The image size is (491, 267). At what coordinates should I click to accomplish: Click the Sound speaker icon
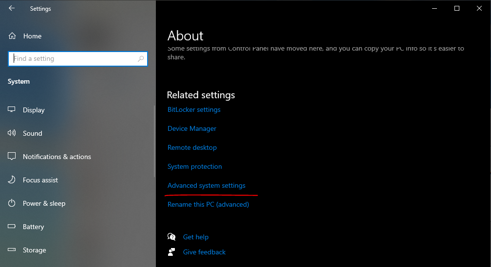(x=12, y=133)
